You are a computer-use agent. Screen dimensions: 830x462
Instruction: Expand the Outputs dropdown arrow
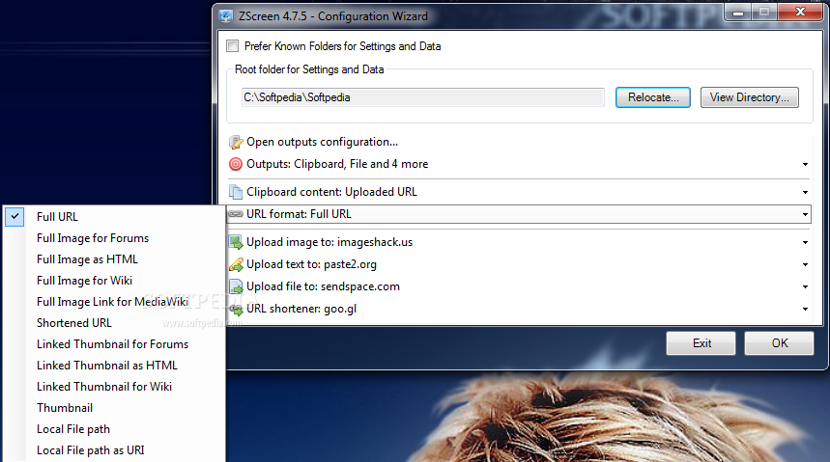(805, 164)
